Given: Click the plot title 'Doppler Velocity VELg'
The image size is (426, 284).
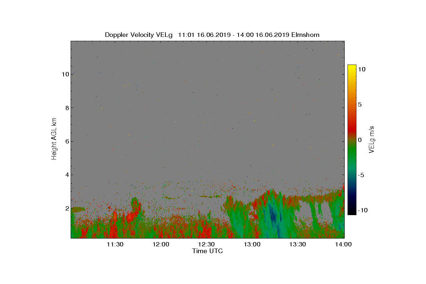Looking at the screenshot, I should pos(139,35).
